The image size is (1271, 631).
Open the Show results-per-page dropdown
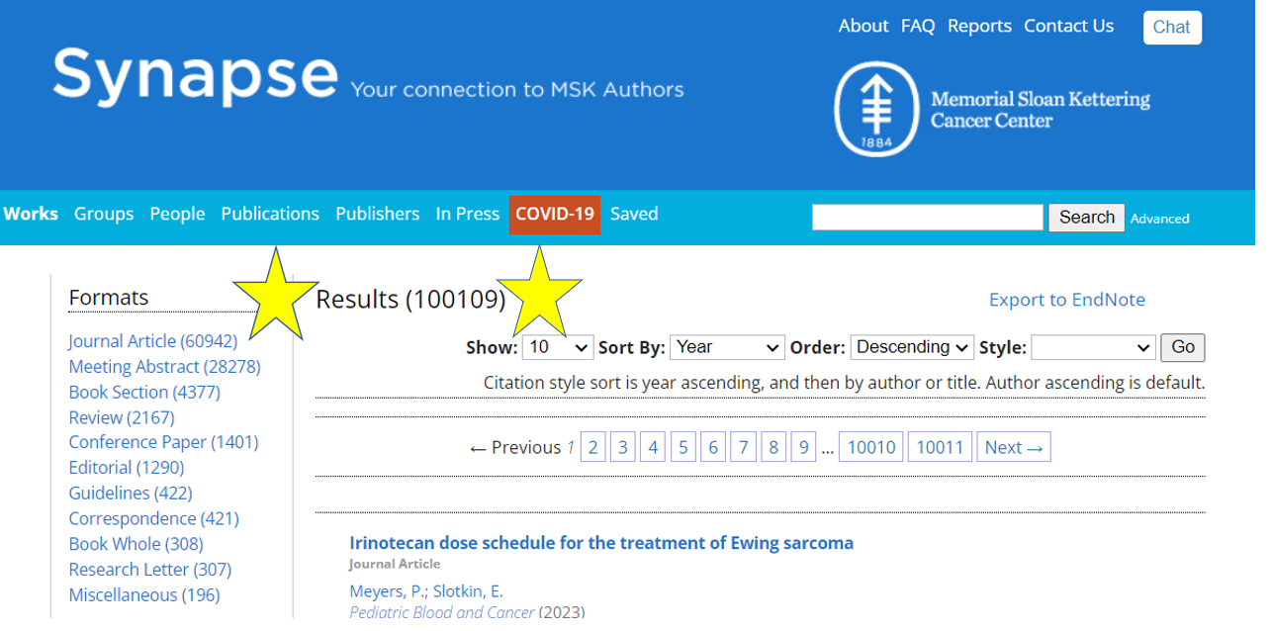[558, 347]
